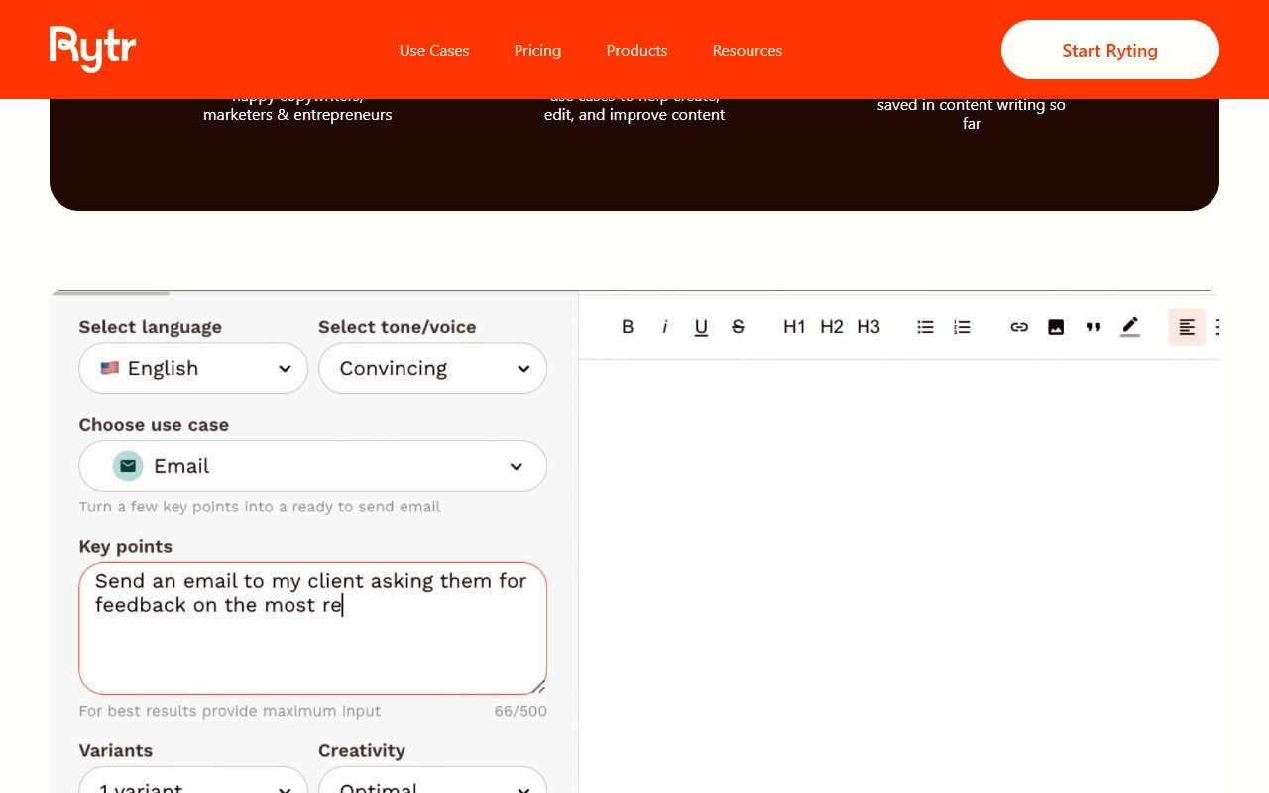
Task: Click the 'marketers & entrepreneurs' text
Action: pos(297,115)
